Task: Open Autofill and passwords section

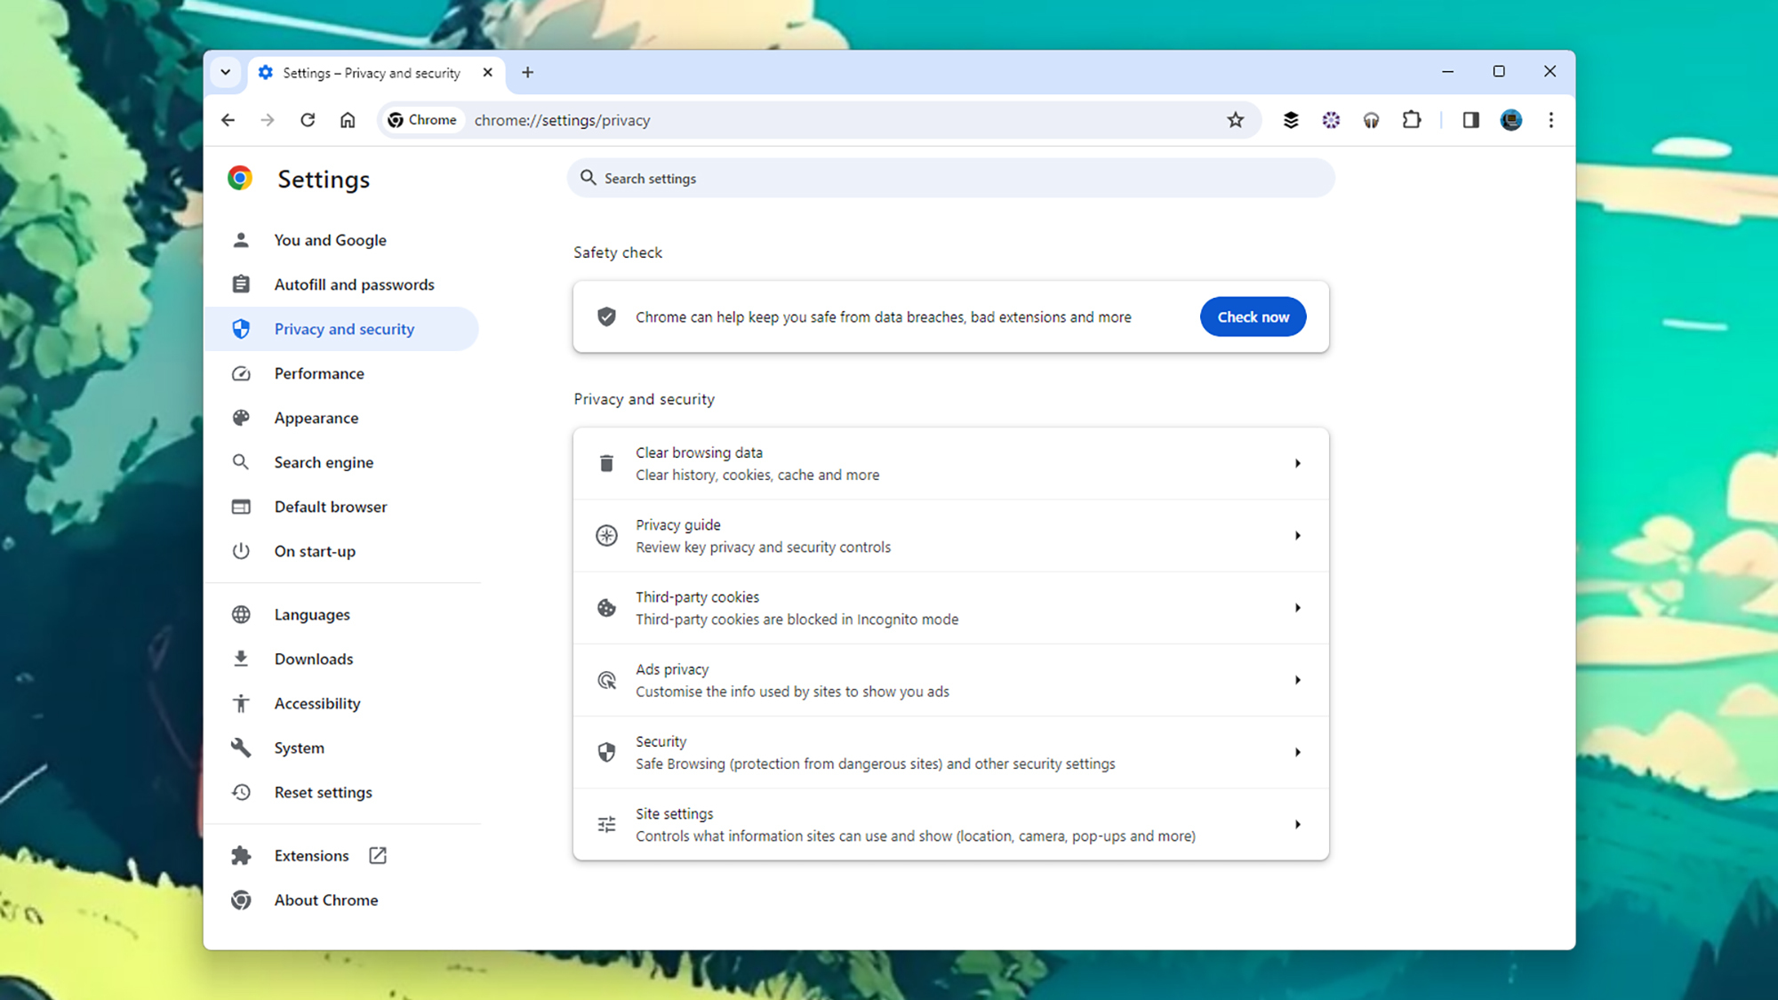Action: [342, 284]
